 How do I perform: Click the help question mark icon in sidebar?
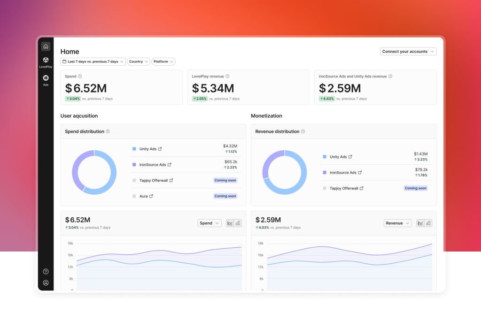(46, 271)
